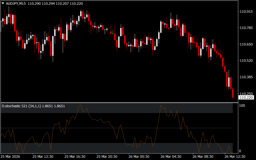Click the stochastic 100 level label
256x160 pixels.
coord(242,106)
